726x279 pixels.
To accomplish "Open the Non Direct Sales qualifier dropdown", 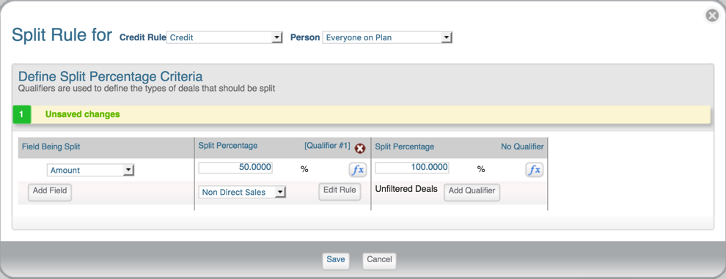I will point(242,192).
